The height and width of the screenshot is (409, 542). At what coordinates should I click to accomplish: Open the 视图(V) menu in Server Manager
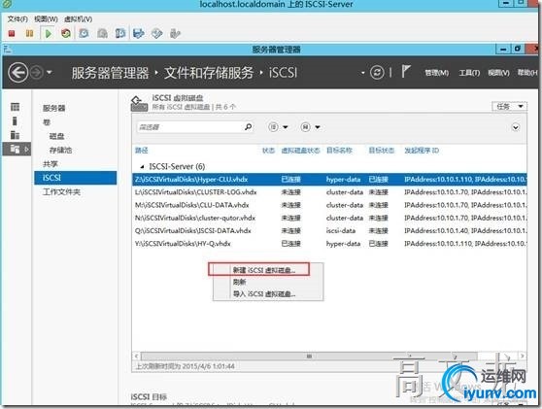point(498,73)
